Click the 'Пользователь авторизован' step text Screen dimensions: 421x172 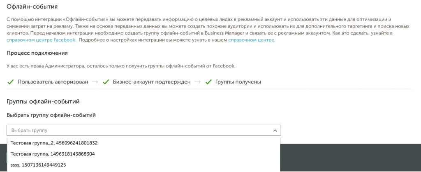[53, 82]
